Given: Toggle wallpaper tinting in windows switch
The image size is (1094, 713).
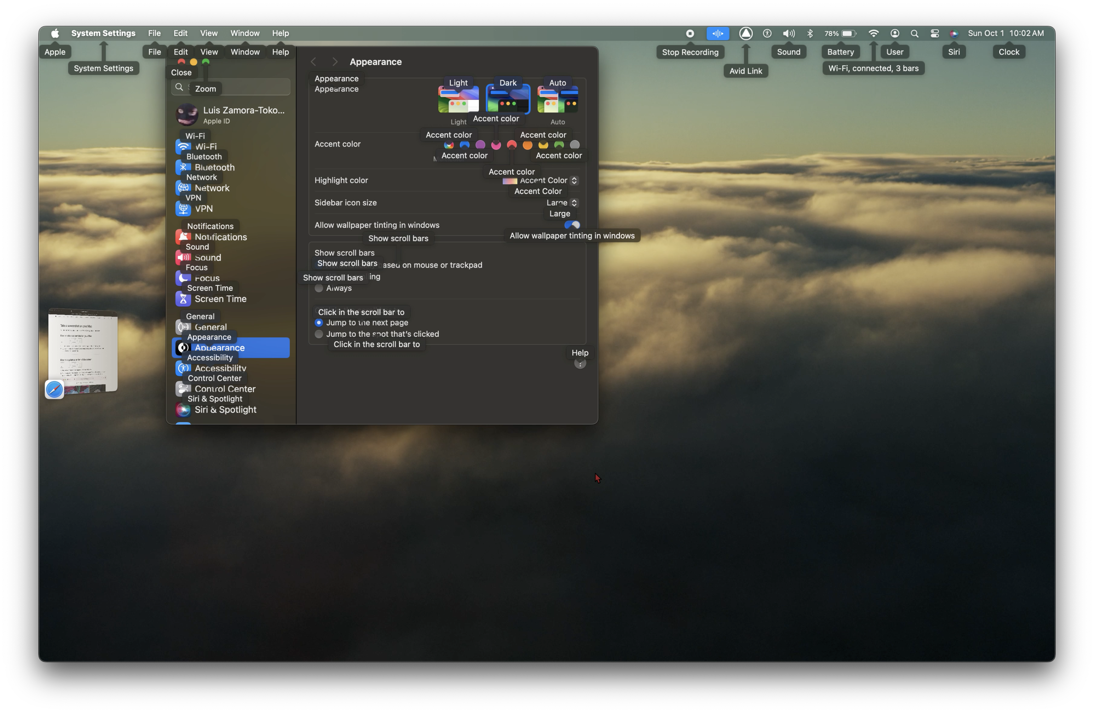Looking at the screenshot, I should coord(572,225).
